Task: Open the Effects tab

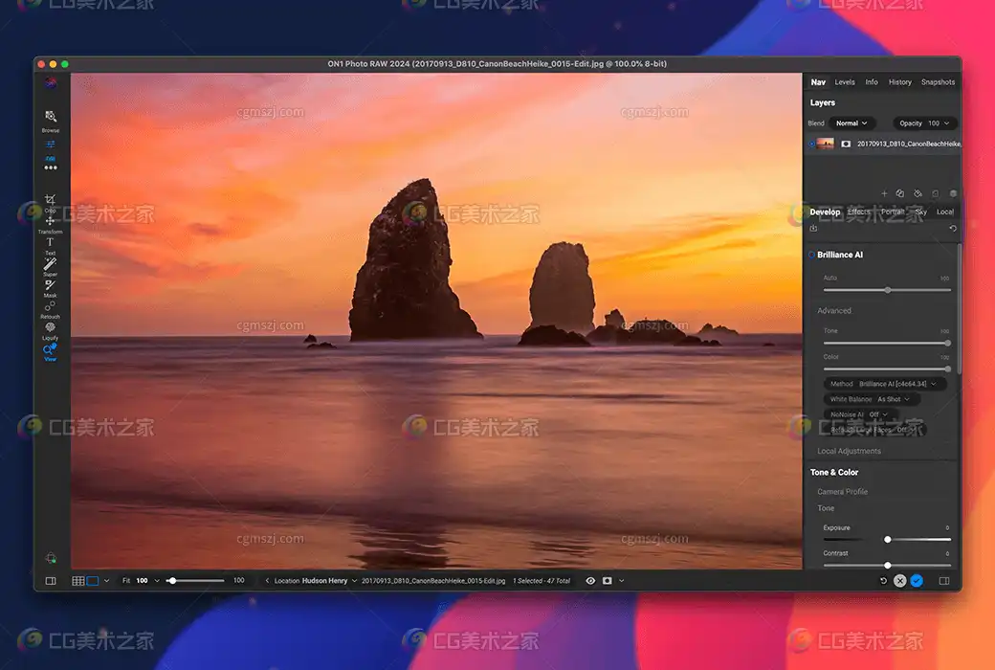Action: 858,212
